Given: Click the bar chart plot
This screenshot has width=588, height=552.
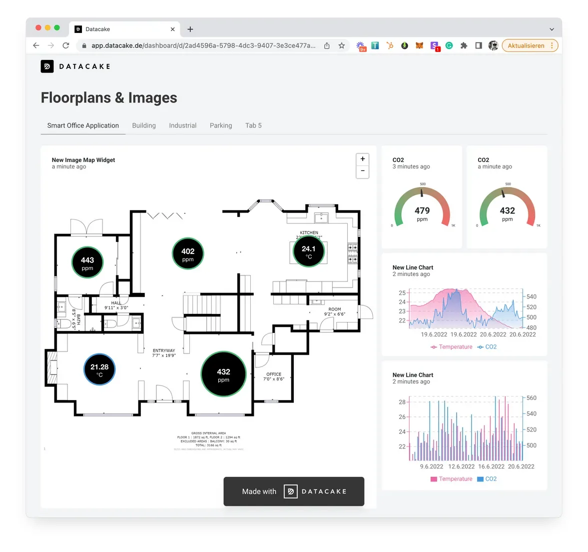Looking at the screenshot, I should tap(466, 428).
